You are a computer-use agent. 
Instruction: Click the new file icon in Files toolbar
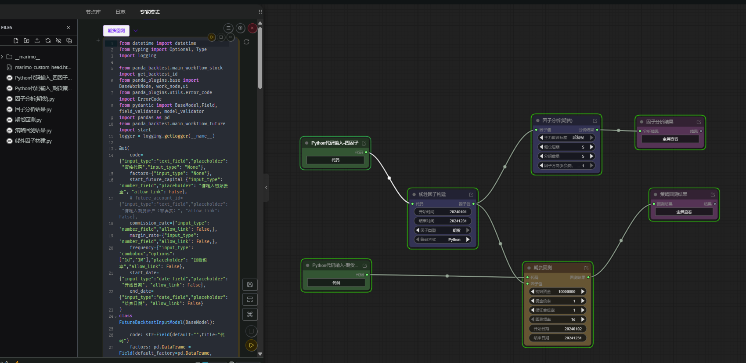tap(16, 40)
